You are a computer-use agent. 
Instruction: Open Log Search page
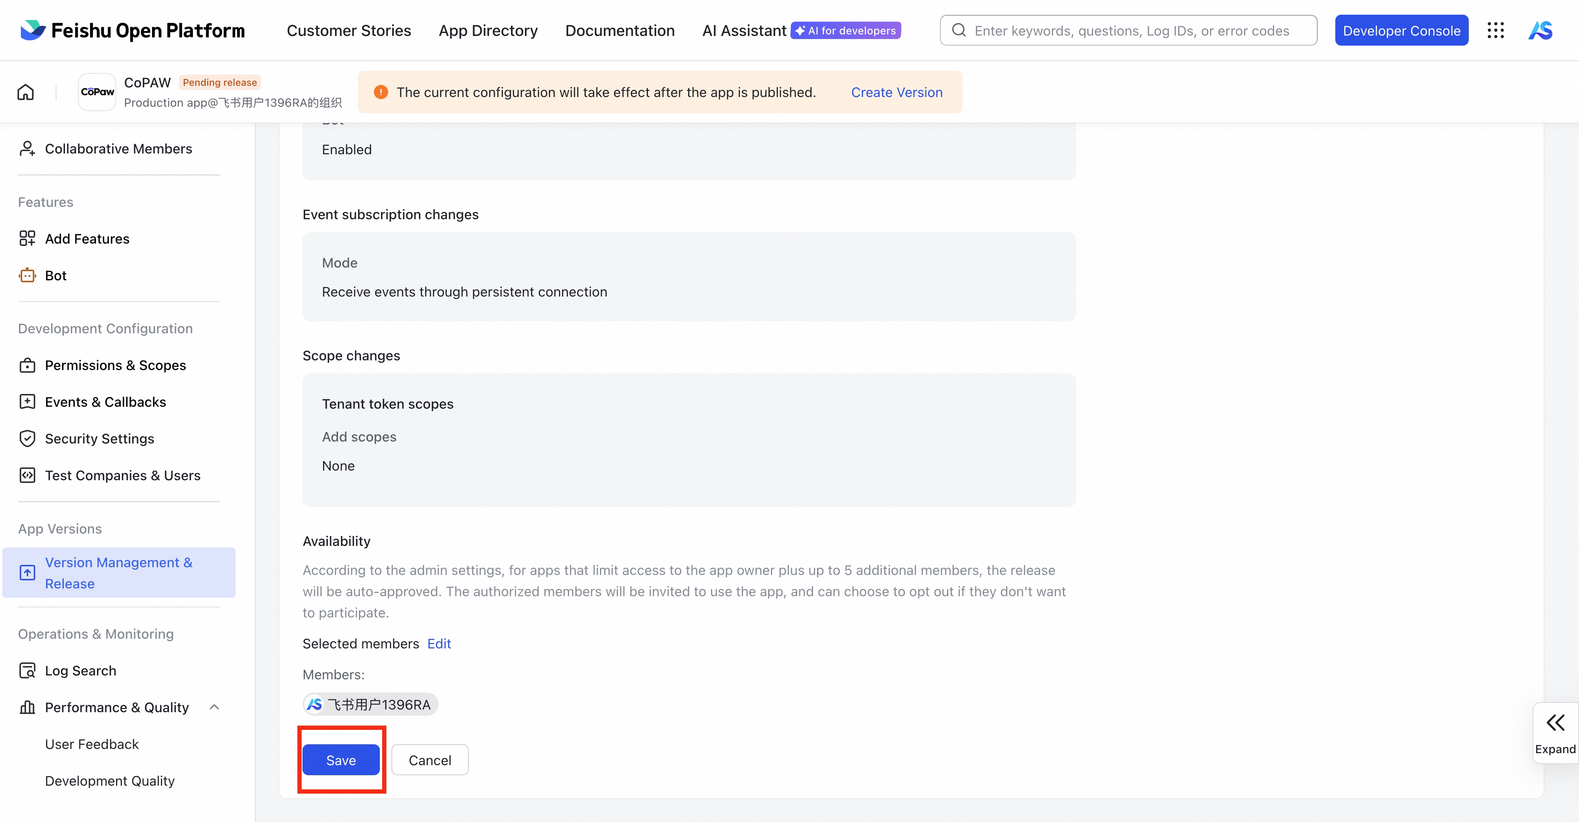coord(80,671)
